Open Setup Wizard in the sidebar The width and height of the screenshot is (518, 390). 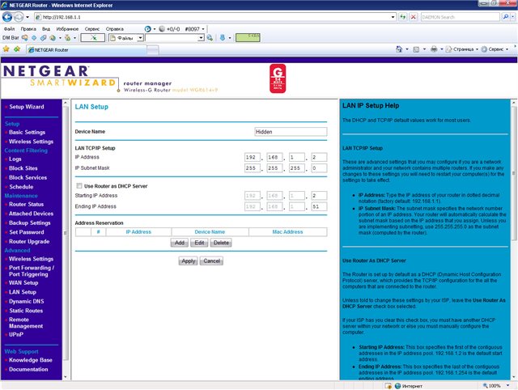[27, 107]
